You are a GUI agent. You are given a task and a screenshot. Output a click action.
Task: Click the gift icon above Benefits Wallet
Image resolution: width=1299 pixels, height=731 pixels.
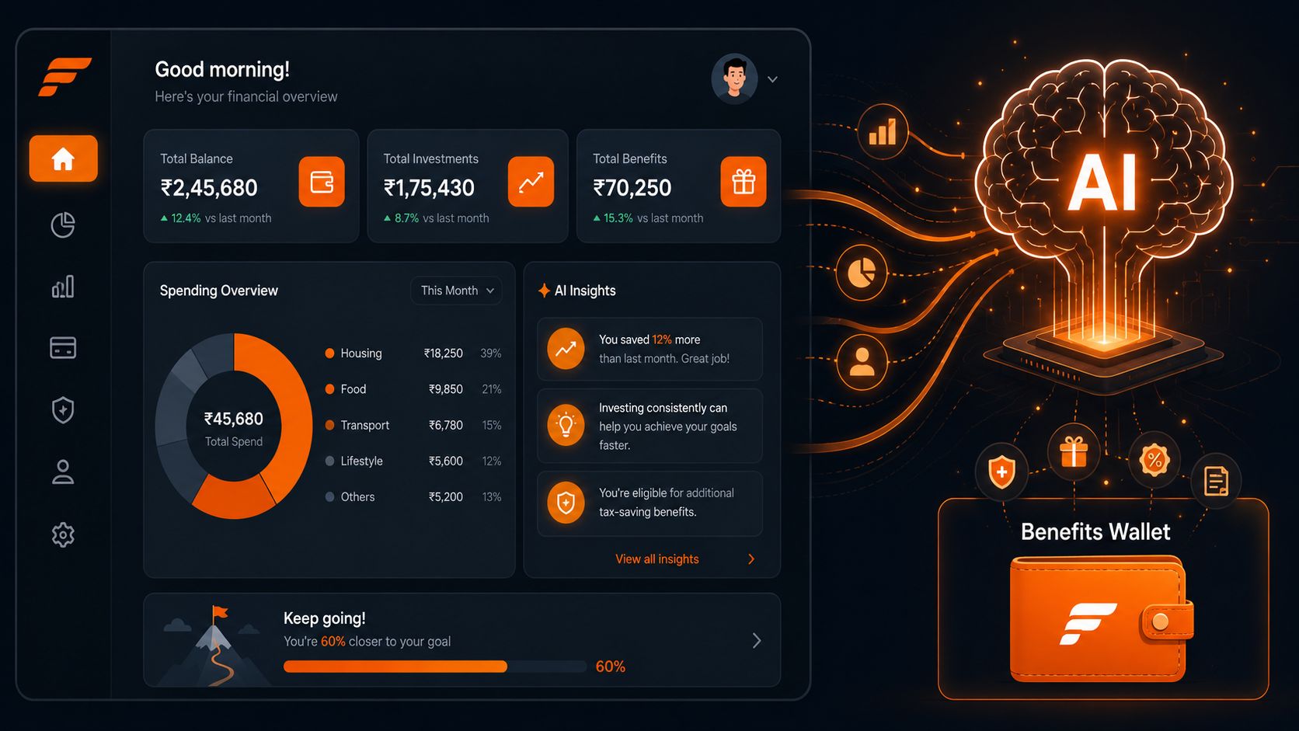coord(1074,451)
